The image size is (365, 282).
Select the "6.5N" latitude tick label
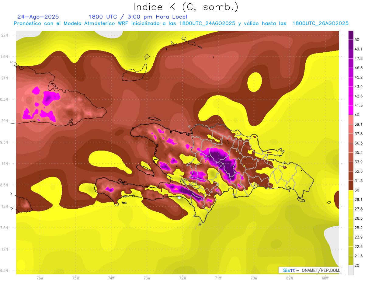click(x=5, y=271)
